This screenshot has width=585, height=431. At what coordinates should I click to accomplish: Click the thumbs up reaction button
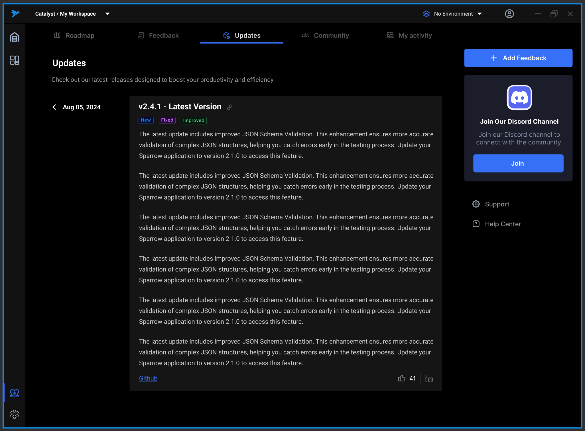pyautogui.click(x=401, y=378)
